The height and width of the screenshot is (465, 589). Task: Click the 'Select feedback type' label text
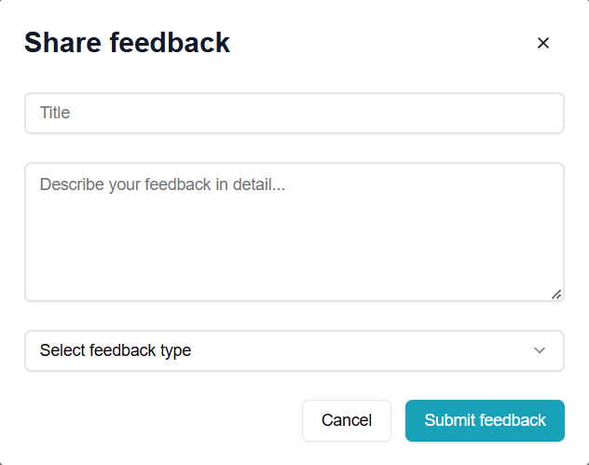coord(116,350)
